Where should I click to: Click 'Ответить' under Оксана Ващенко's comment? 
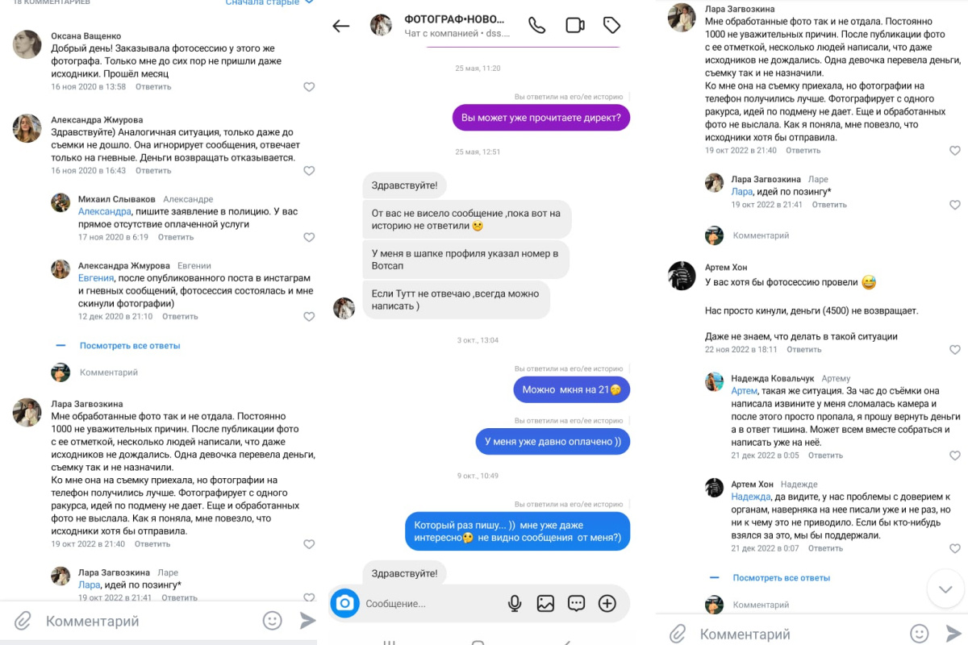click(153, 86)
